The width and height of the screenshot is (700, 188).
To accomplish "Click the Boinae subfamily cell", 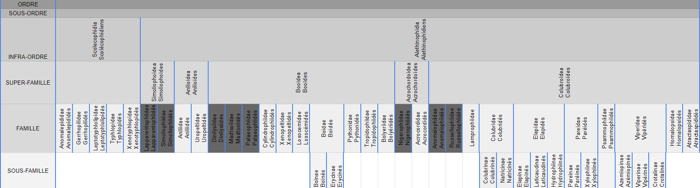I will tap(318, 171).
